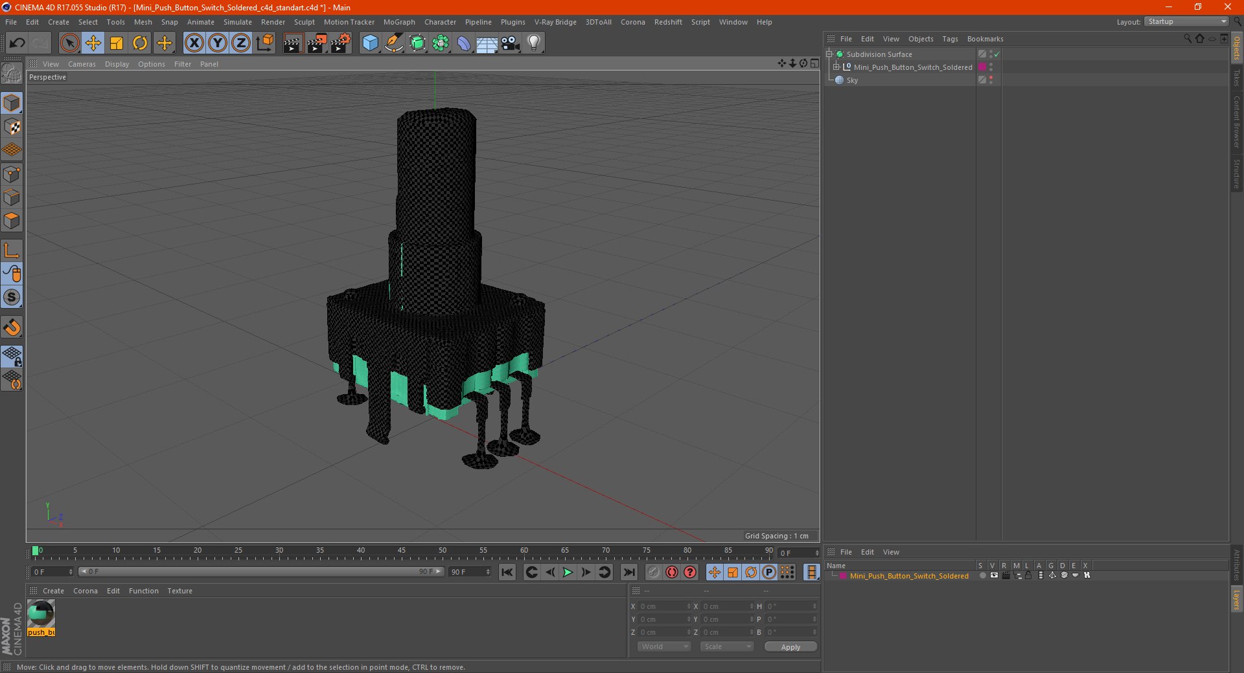Open the Layout Startup dropdown
The image size is (1244, 673).
pyautogui.click(x=1187, y=21)
